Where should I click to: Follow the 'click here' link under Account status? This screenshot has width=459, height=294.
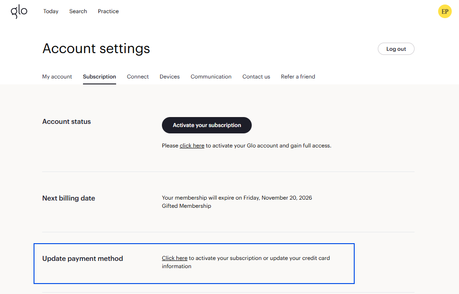point(192,146)
